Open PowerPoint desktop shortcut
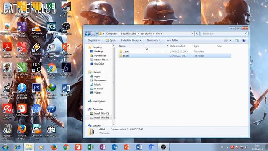 coord(66,50)
